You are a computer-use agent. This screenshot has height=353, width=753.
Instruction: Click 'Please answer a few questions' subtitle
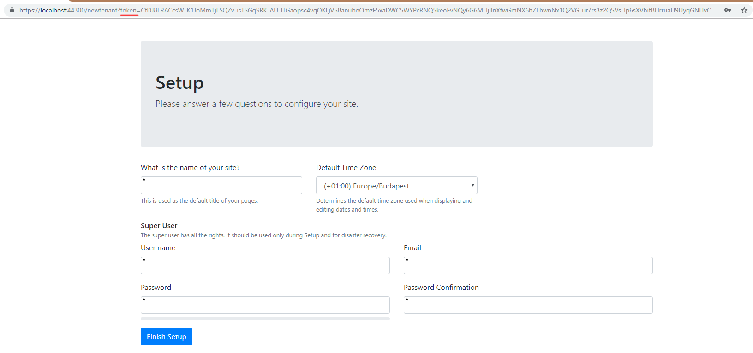(257, 104)
